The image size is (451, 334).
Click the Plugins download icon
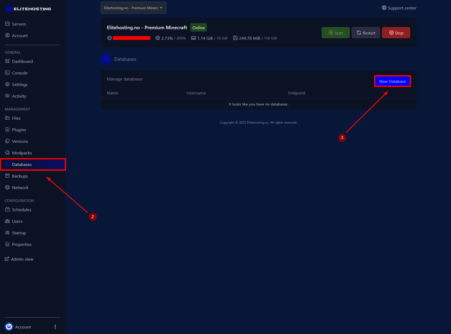[x=7, y=129]
